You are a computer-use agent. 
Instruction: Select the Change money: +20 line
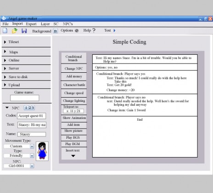pyautogui.click(x=120, y=90)
